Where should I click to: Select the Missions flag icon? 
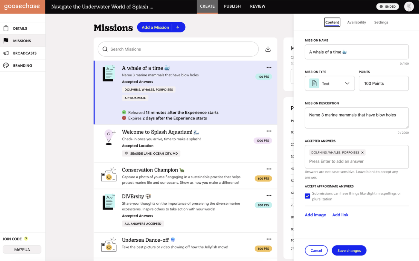click(6, 41)
